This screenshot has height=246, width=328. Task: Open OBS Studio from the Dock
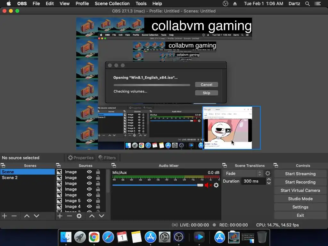tap(178, 237)
